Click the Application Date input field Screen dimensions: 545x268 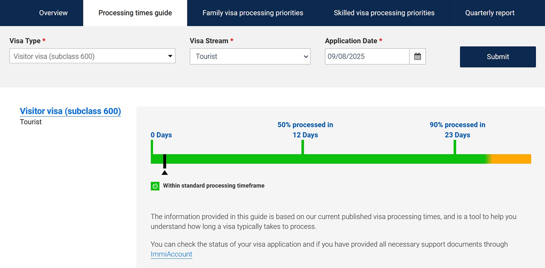tap(367, 56)
